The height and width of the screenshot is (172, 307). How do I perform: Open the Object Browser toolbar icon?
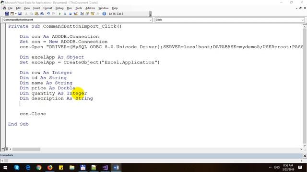click(93, 14)
